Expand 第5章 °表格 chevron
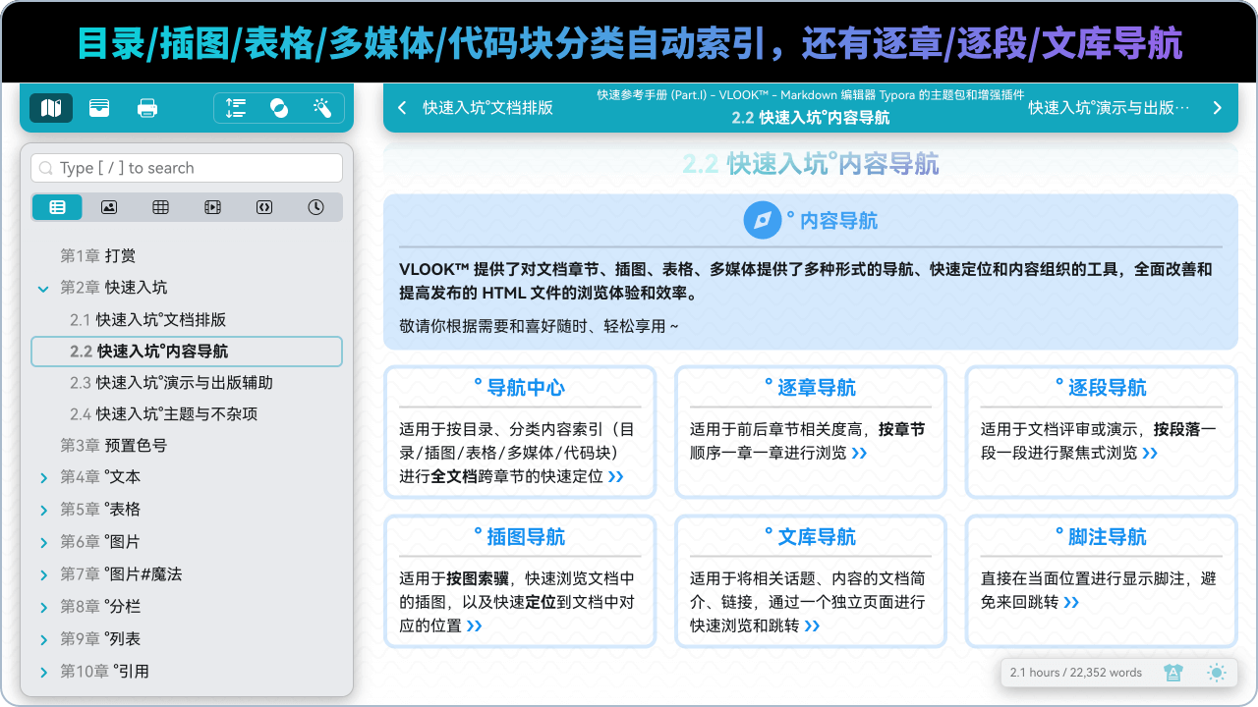 click(43, 511)
